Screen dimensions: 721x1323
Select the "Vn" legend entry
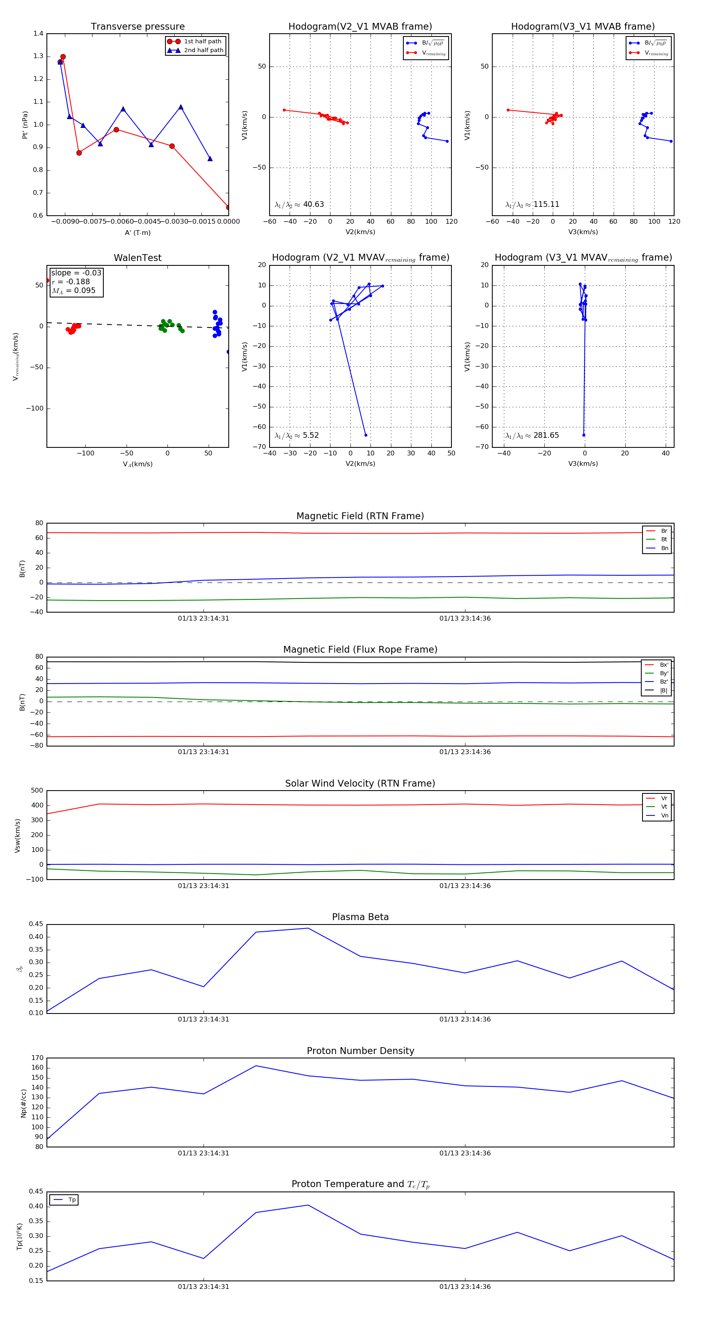[657, 815]
